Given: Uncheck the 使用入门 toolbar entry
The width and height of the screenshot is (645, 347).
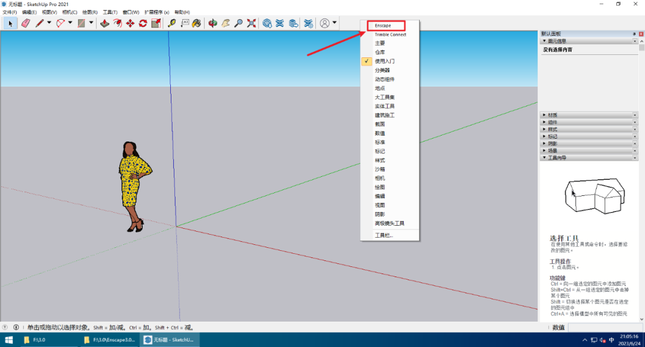Looking at the screenshot, I should [x=385, y=62].
